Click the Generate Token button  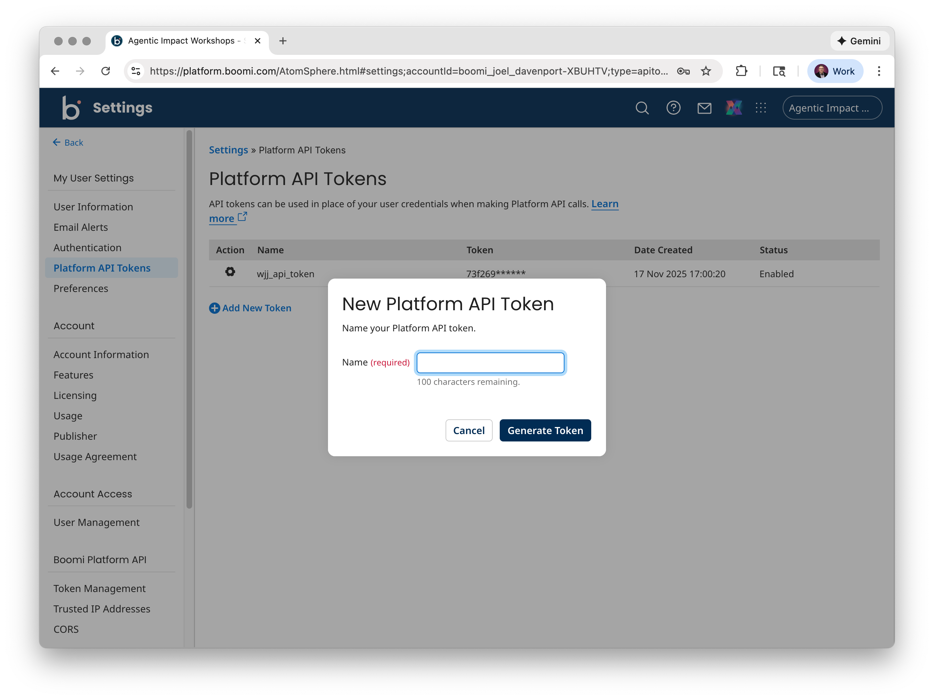545,431
